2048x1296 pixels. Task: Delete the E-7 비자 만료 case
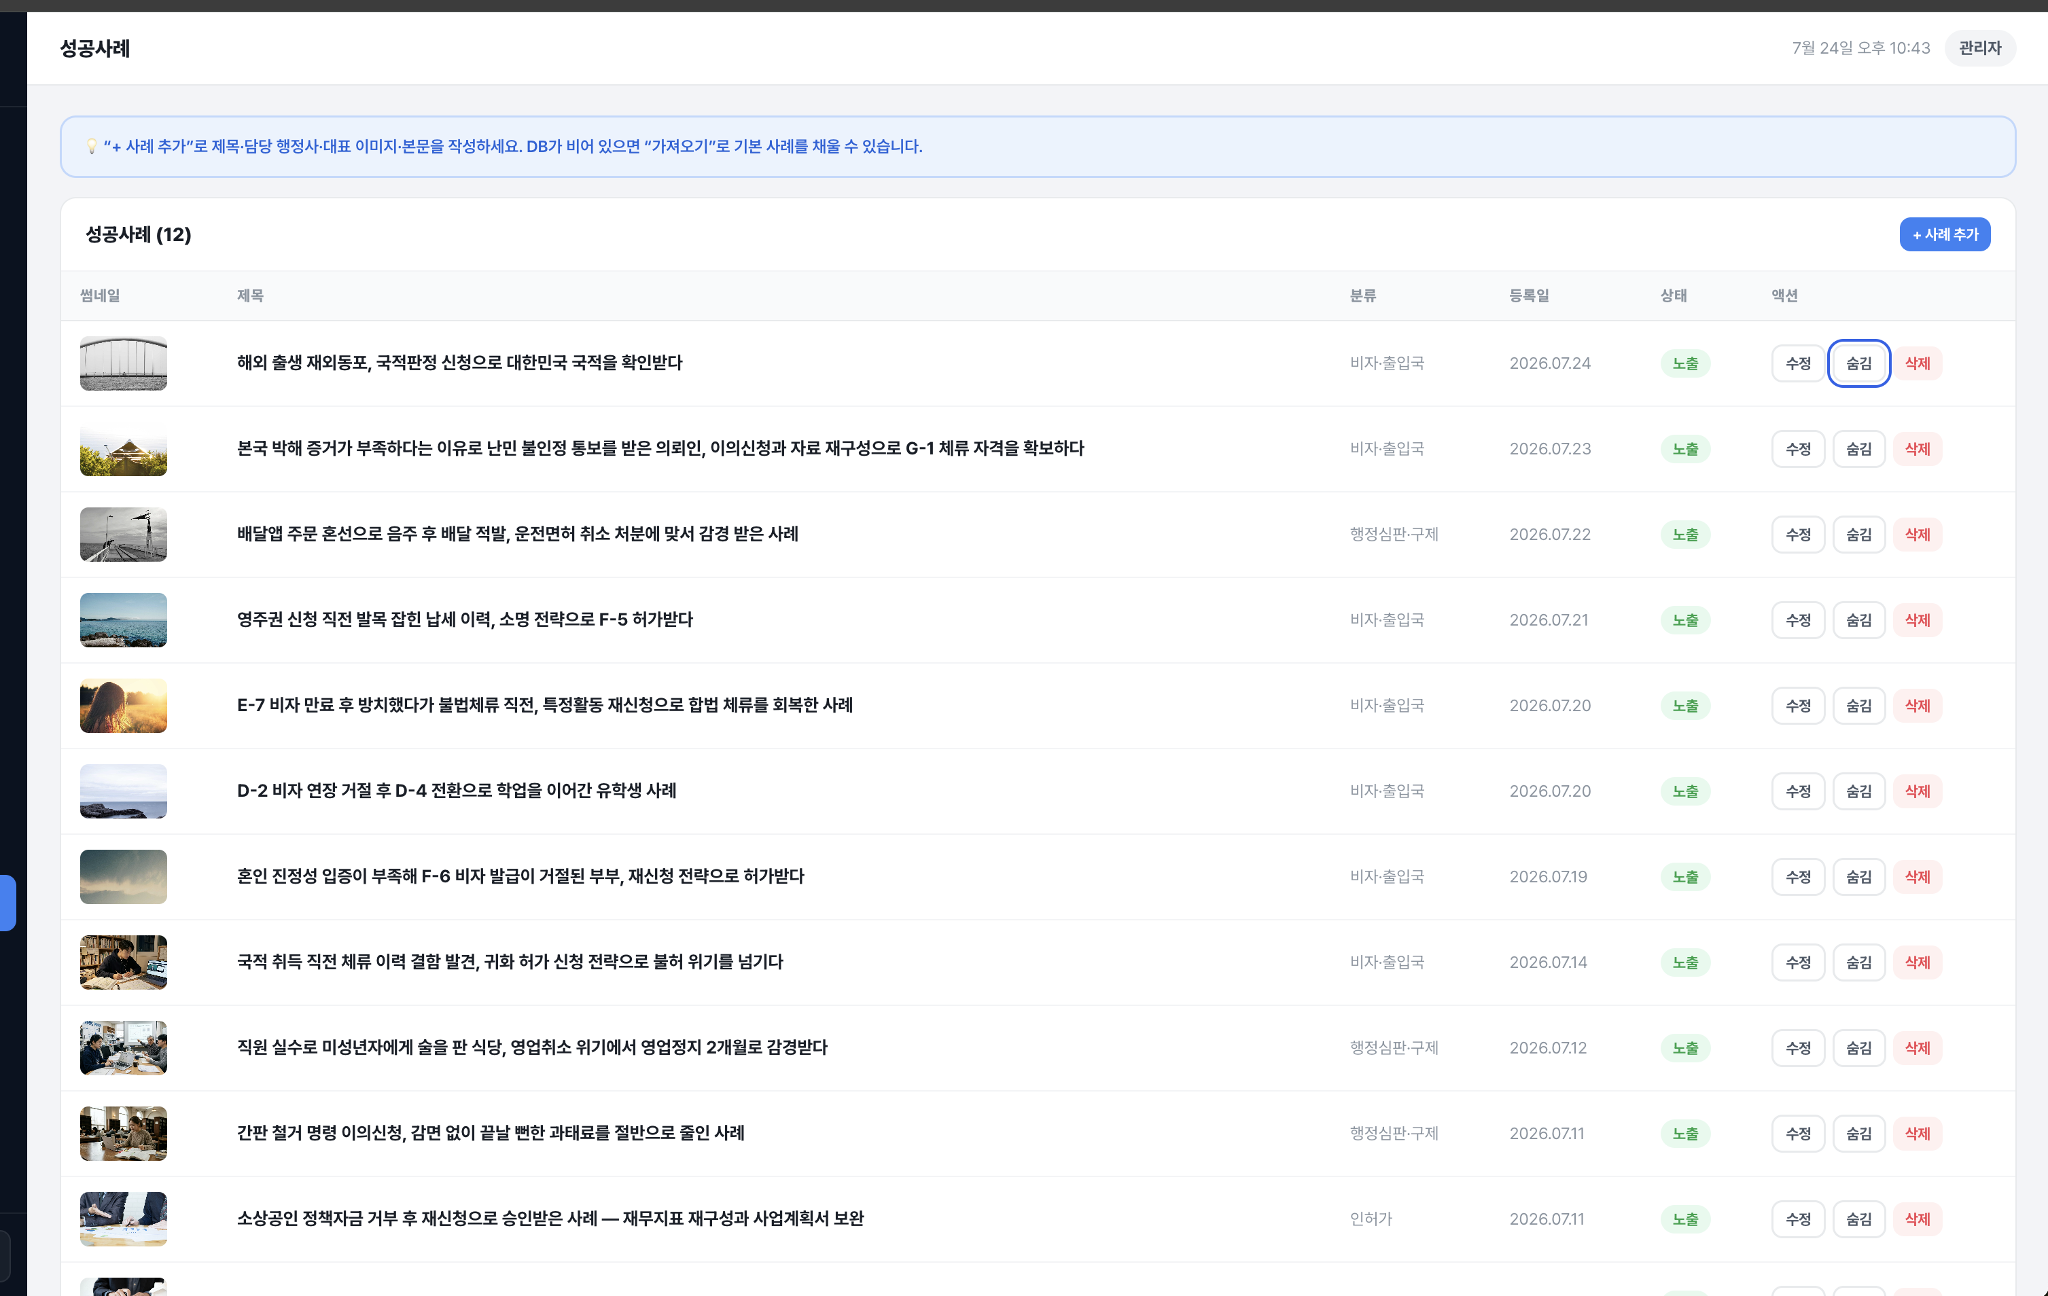[x=1917, y=706]
